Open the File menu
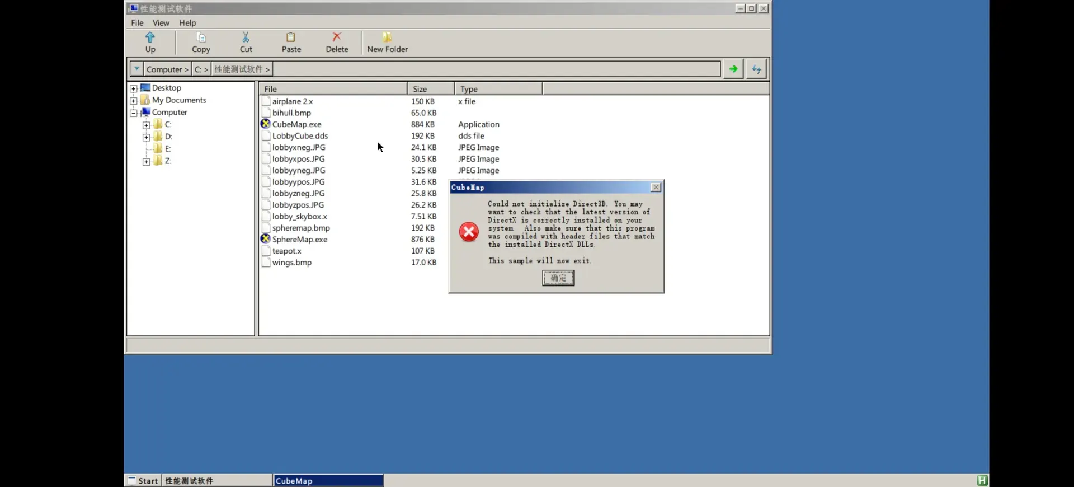Screen dimensions: 1074x487 pyautogui.click(x=137, y=23)
